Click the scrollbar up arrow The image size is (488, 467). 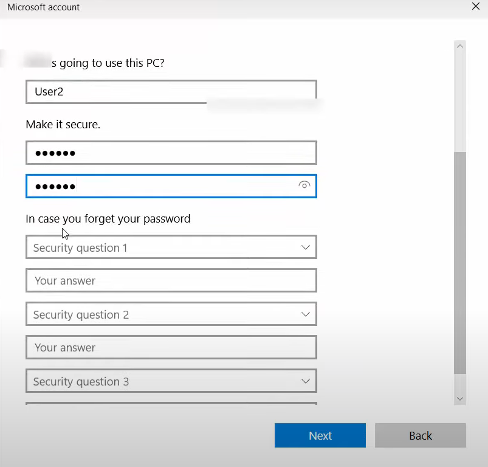click(460, 47)
